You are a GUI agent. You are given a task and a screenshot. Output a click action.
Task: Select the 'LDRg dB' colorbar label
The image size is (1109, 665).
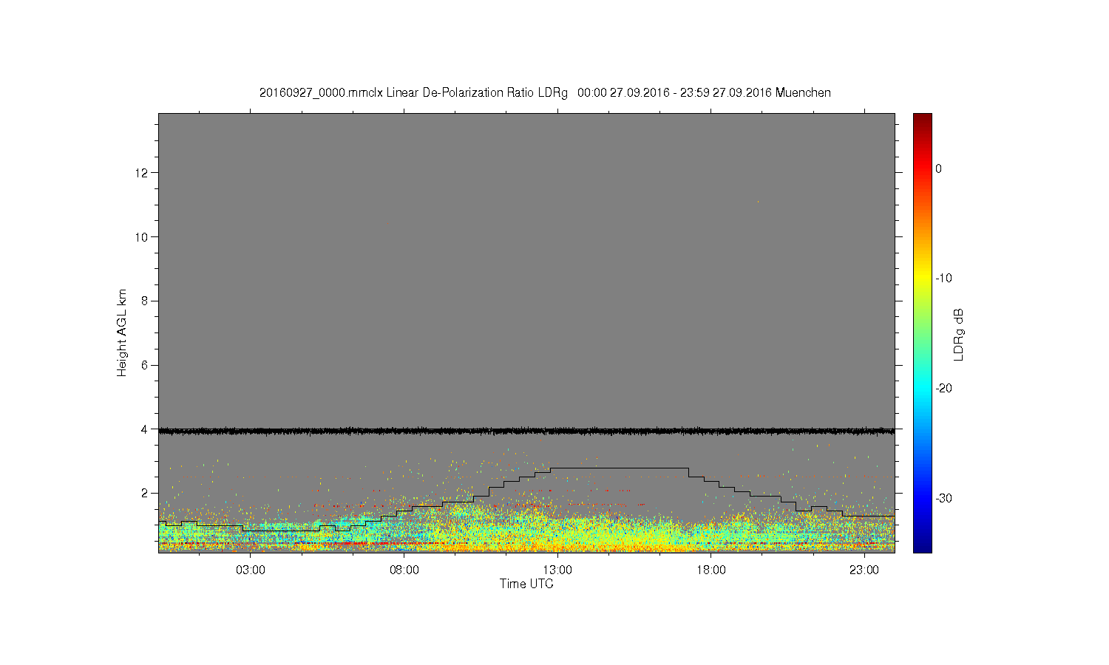point(959,334)
